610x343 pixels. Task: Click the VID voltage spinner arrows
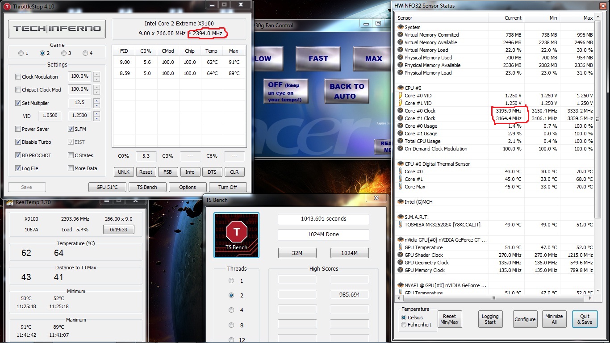pyautogui.click(x=96, y=116)
